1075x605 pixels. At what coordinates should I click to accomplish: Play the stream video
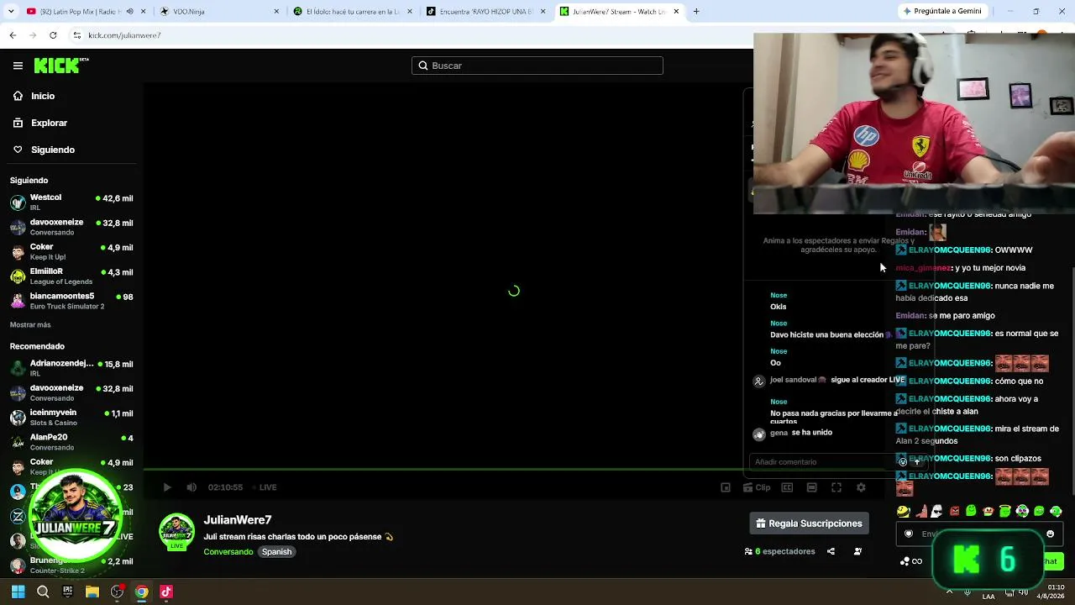pyautogui.click(x=167, y=487)
